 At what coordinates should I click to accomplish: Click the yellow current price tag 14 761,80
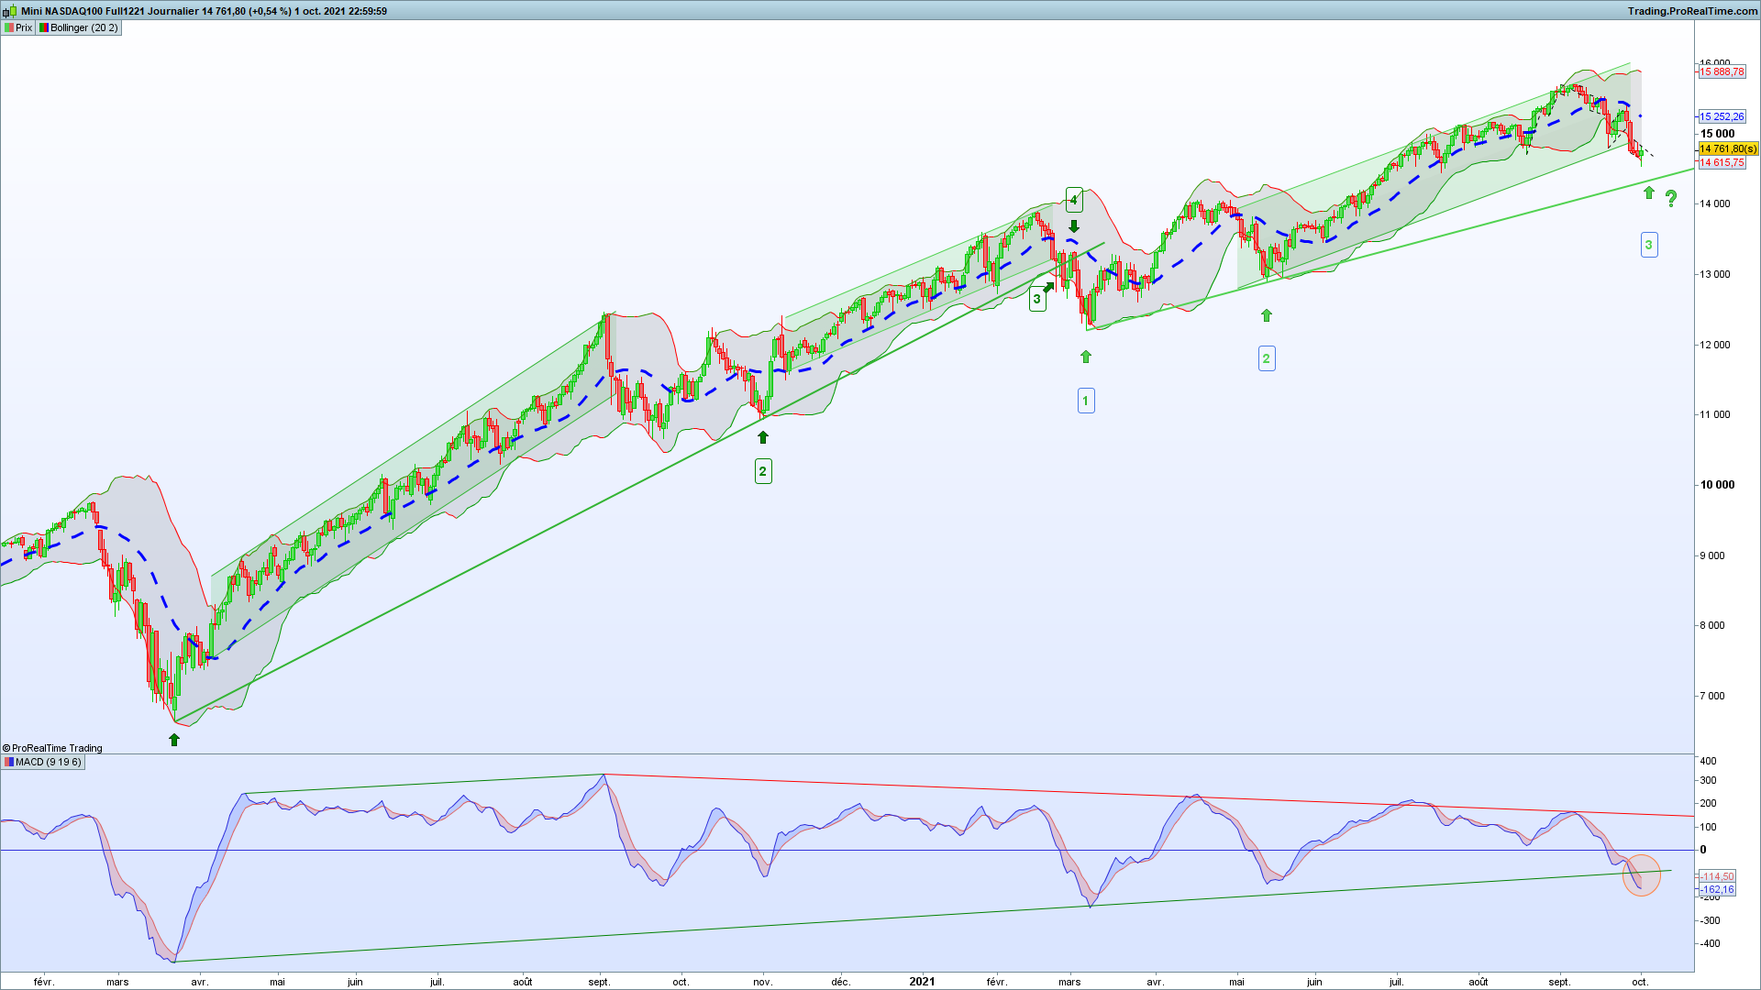coord(1728,148)
